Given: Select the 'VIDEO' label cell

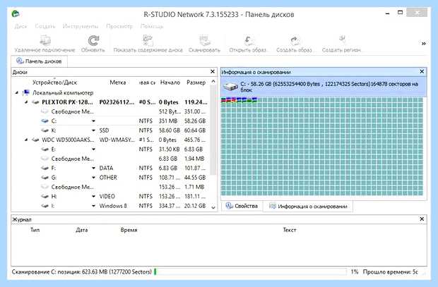Looking at the screenshot, I should (107, 196).
